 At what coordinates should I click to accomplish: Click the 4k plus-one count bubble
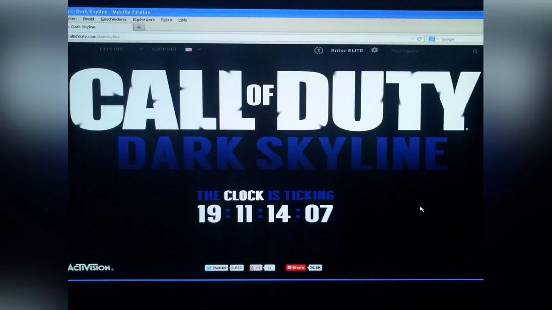pos(270,268)
